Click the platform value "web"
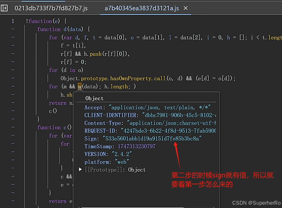Viewport: 282px width, 208px height. [122, 162]
